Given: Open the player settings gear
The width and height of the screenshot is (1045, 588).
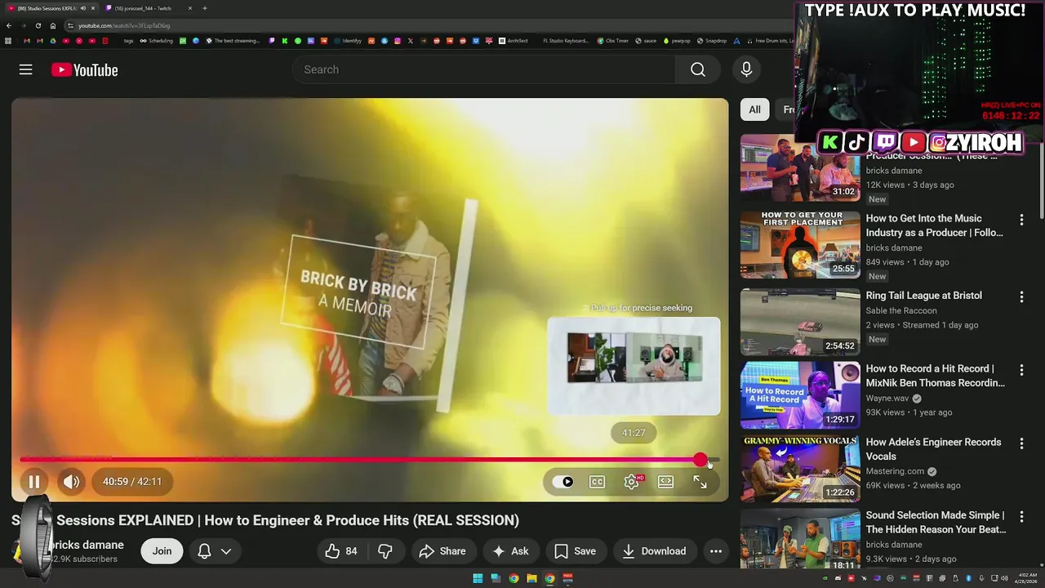Looking at the screenshot, I should pos(632,482).
